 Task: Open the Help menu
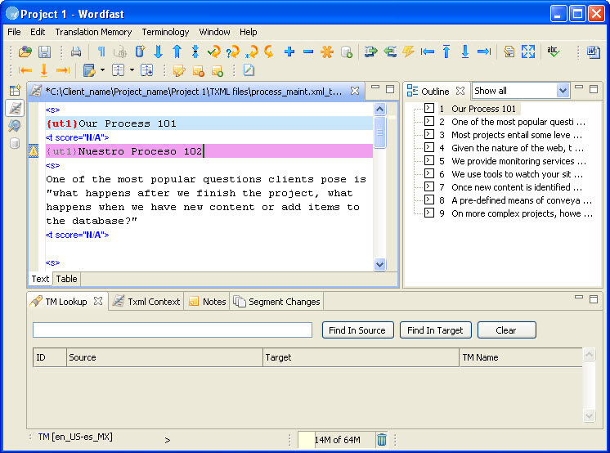pyautogui.click(x=249, y=32)
